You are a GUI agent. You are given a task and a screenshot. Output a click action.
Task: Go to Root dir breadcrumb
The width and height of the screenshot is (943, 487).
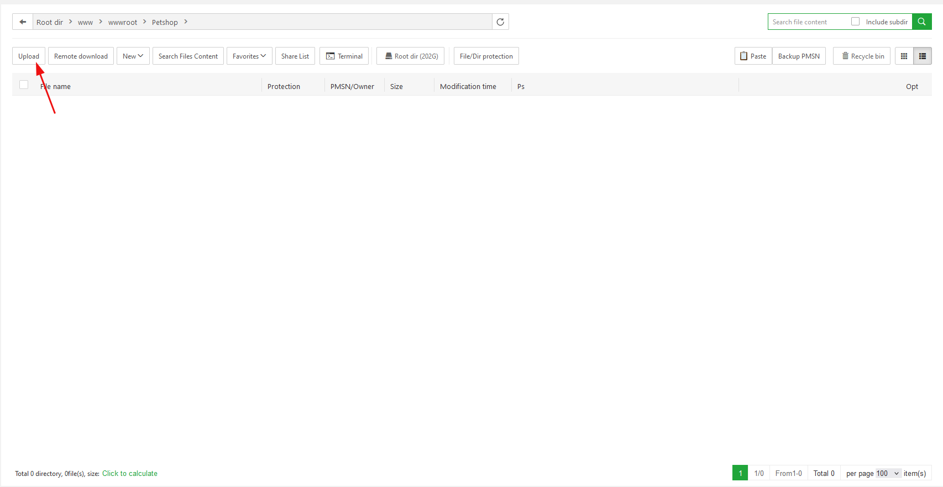point(50,23)
